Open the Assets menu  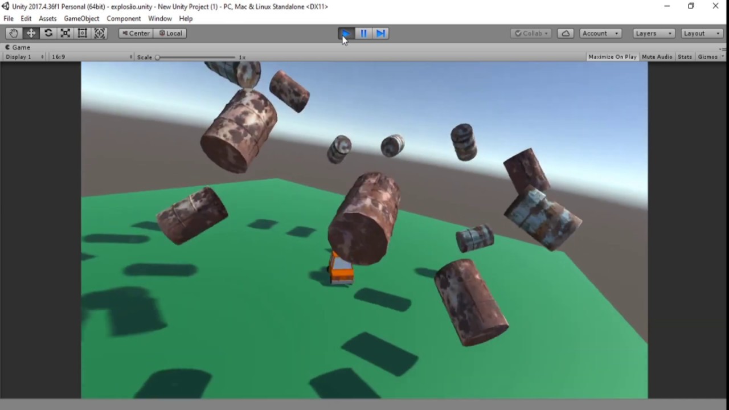[x=48, y=18]
